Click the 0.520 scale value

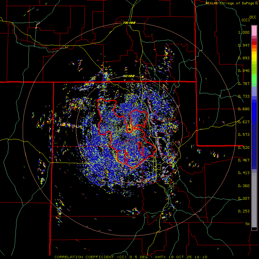[244, 147]
